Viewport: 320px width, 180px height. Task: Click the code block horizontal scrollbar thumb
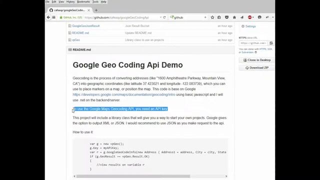(x=133, y=176)
